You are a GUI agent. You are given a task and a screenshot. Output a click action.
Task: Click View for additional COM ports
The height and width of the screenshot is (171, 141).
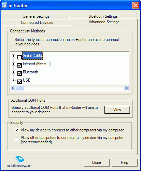[x=117, y=110]
